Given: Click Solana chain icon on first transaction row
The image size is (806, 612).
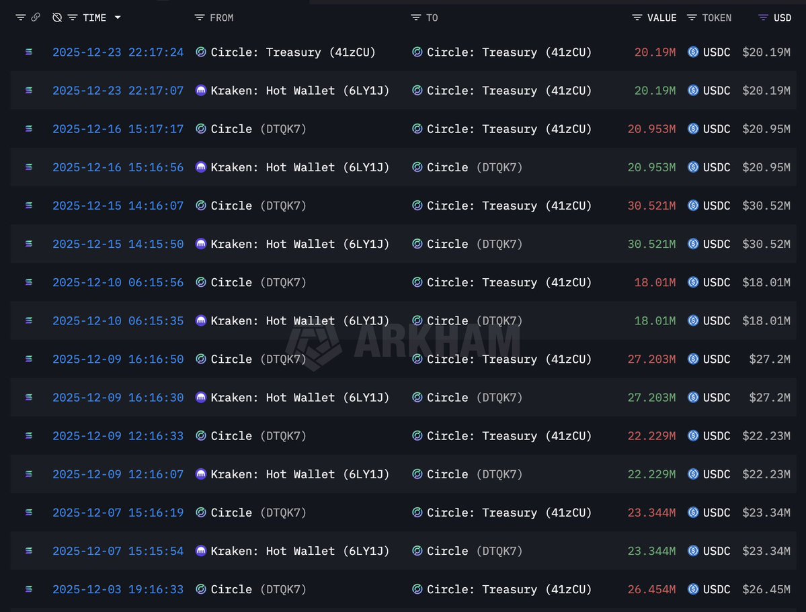Looking at the screenshot, I should click(x=29, y=52).
